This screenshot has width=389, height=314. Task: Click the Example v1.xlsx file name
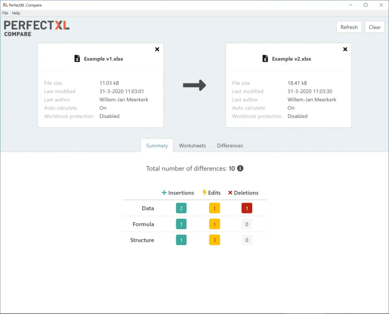click(x=103, y=59)
